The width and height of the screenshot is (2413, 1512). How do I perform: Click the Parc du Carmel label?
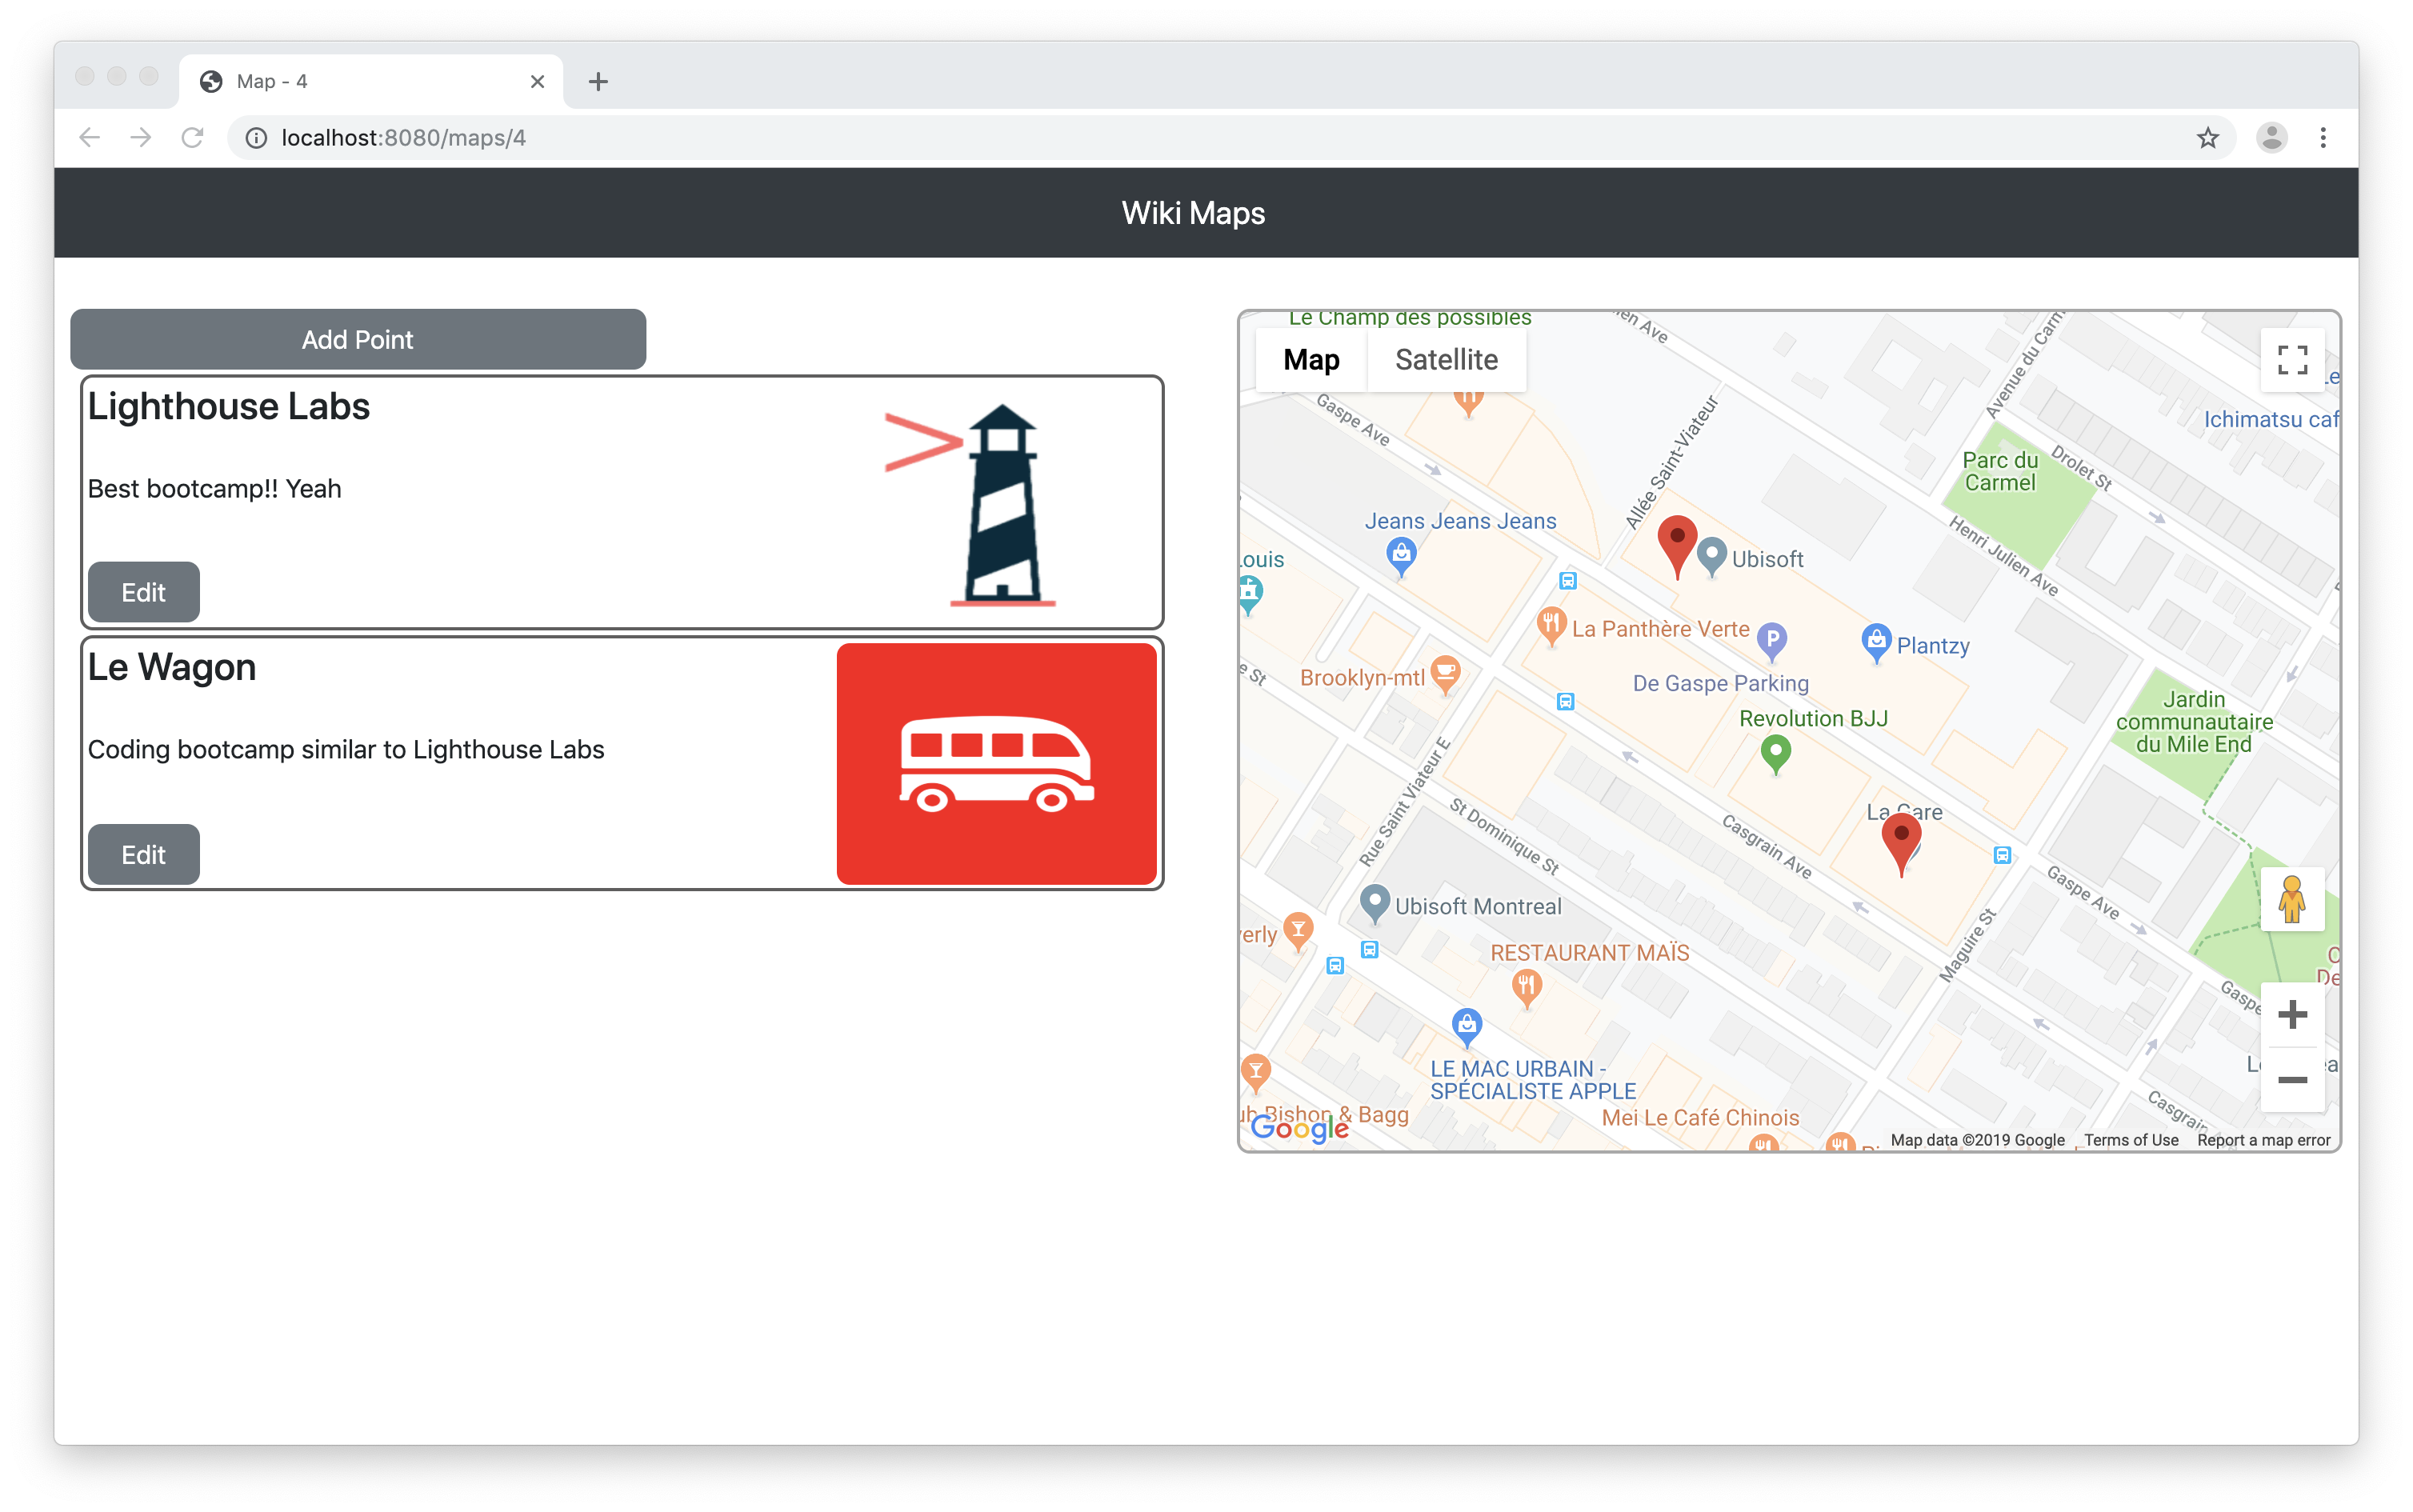[x=2000, y=471]
